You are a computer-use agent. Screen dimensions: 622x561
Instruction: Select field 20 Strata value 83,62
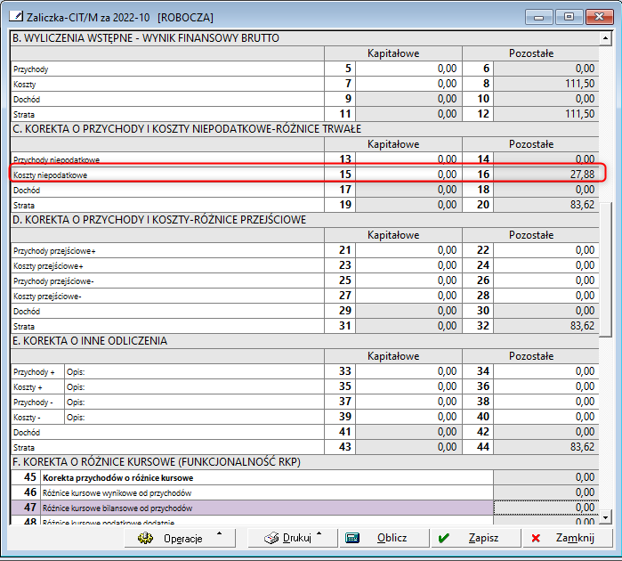pyautogui.click(x=545, y=205)
